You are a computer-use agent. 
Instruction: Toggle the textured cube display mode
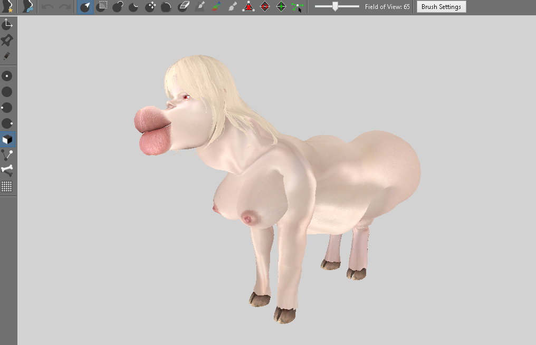(x=7, y=139)
